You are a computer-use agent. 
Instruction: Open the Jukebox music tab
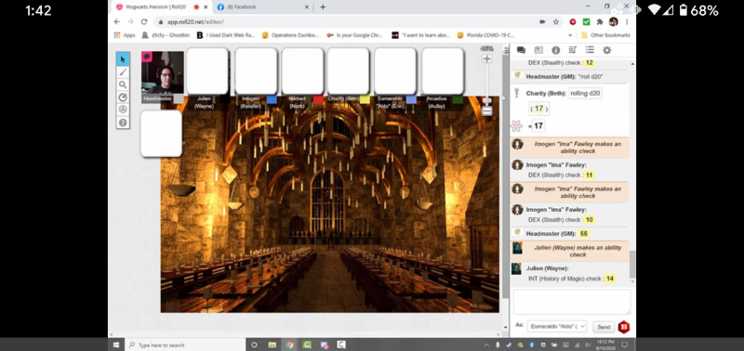point(572,50)
